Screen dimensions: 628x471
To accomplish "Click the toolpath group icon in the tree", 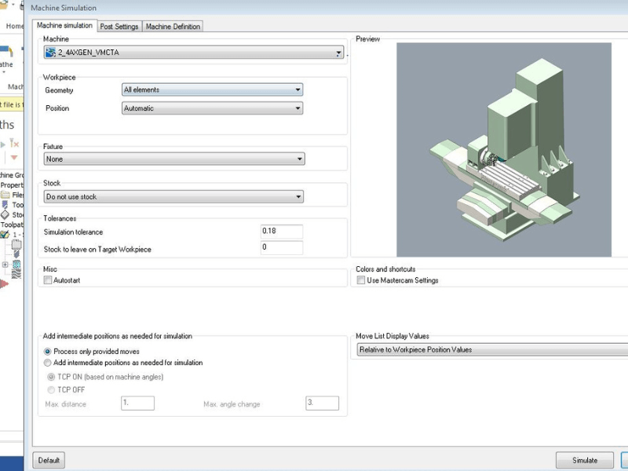I will coord(5,234).
